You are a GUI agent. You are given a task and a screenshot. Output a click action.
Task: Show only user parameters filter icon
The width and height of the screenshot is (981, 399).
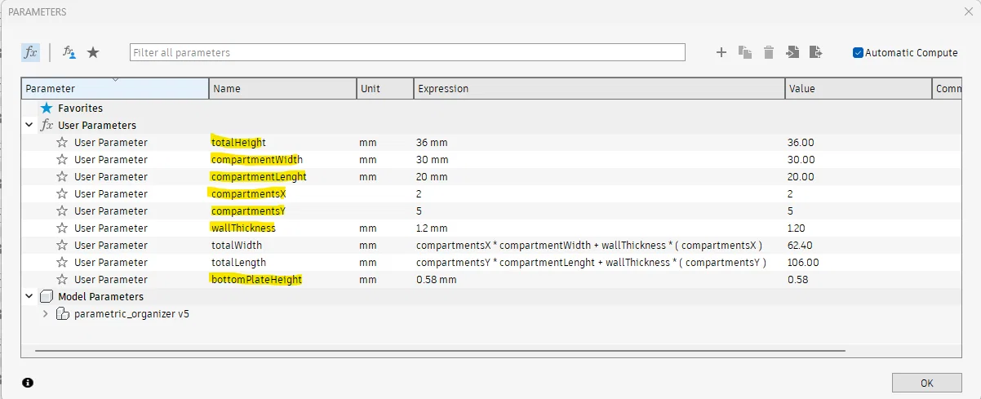[x=69, y=52]
